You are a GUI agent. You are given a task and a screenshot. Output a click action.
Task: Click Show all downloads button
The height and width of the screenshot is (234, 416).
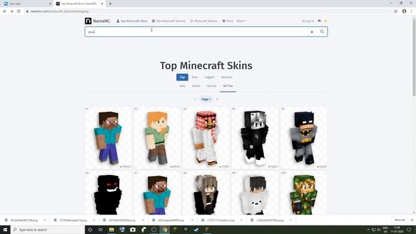click(400, 220)
